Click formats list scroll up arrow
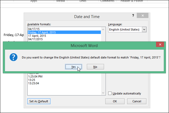The height and width of the screenshot is (113, 169). tap(103, 29)
